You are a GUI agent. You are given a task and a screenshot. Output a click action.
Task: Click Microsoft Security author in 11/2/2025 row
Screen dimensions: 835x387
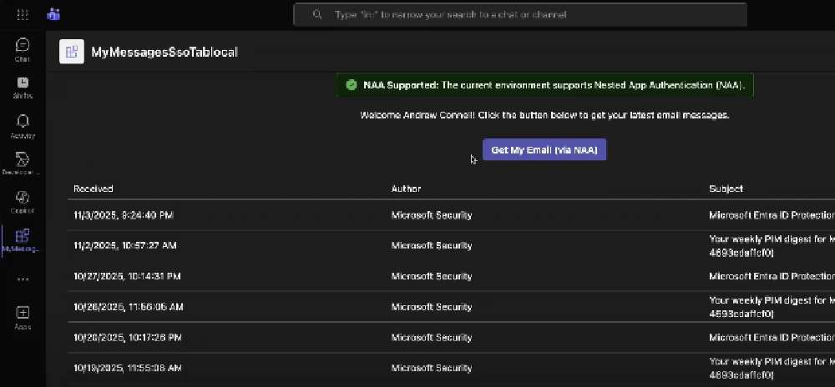pos(432,245)
